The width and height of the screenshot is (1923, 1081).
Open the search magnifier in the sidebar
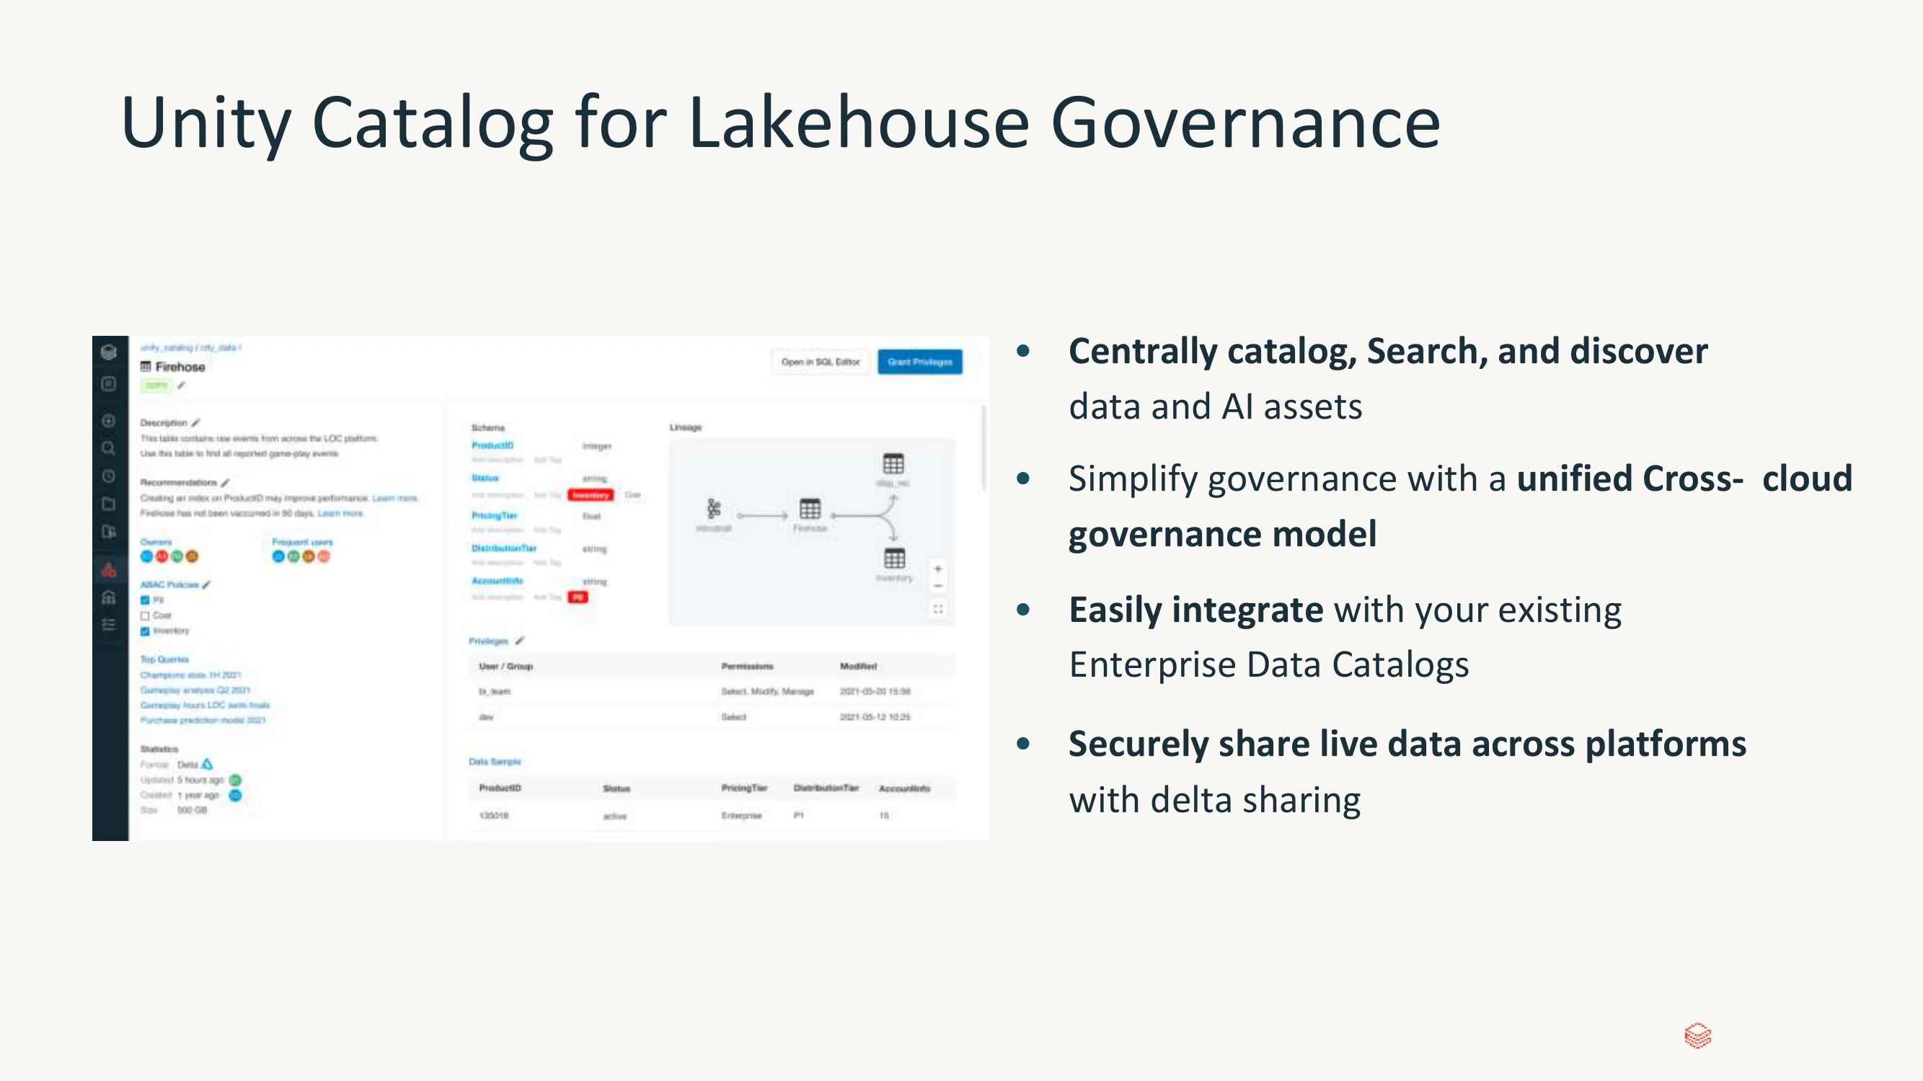tap(109, 448)
